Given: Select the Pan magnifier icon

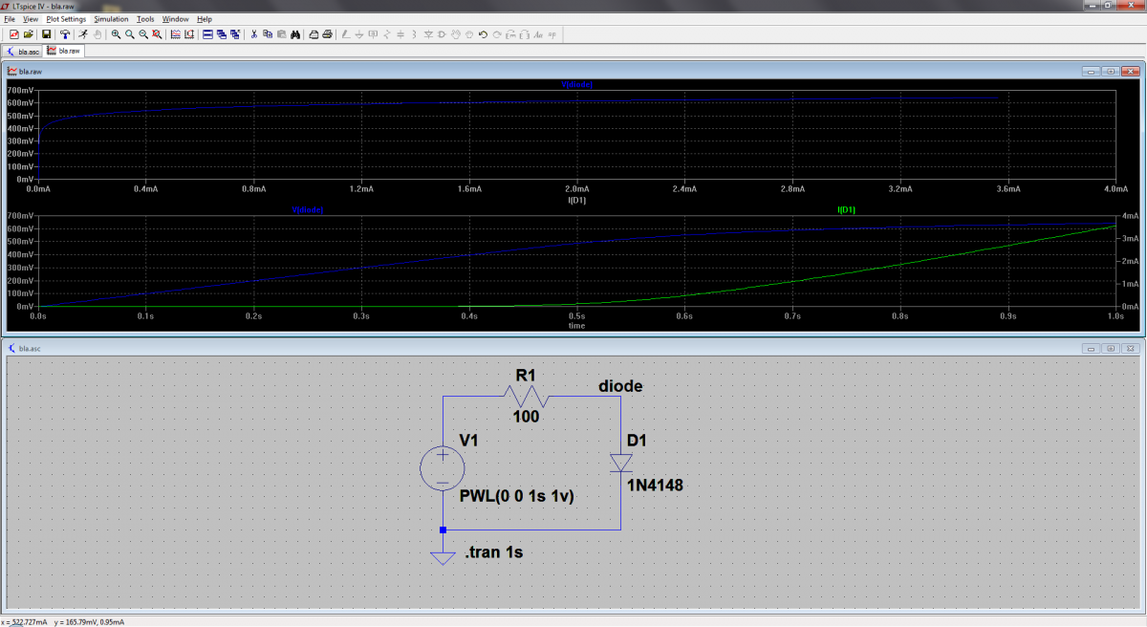Looking at the screenshot, I should (129, 34).
